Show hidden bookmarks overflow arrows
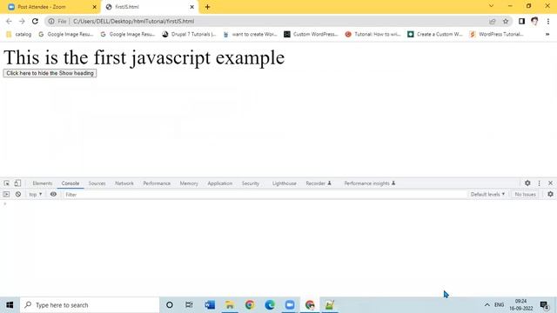The image size is (557, 313). (x=547, y=35)
